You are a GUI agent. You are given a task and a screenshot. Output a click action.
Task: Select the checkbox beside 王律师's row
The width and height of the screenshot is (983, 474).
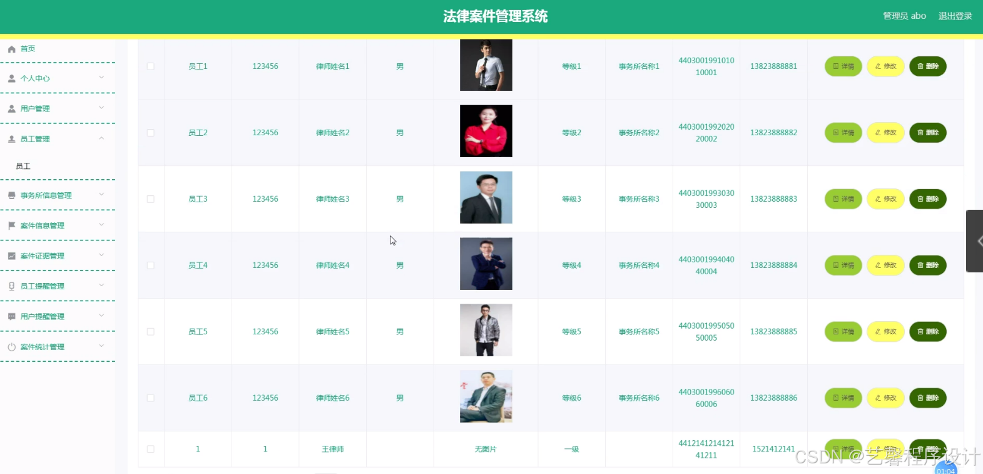[x=150, y=449]
